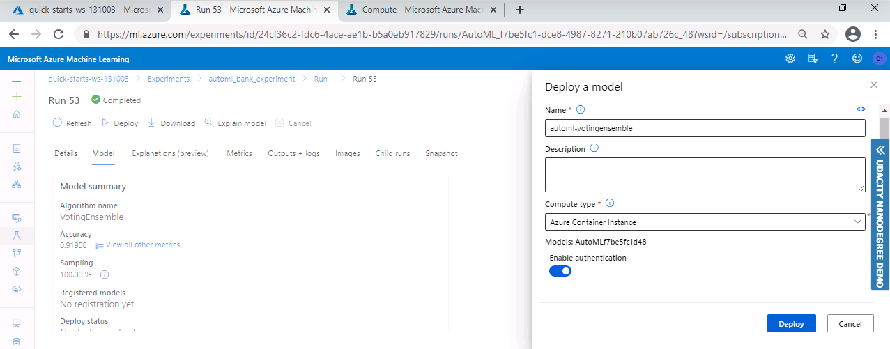Click the green plus Create new icon
The image size is (890, 349).
pos(17,97)
